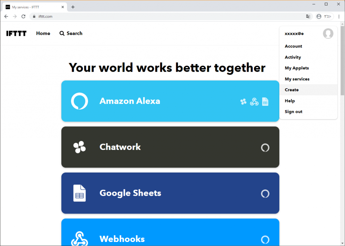This screenshot has height=246, width=345.
Task: Click the 'Your world works better together' heading
Action: (x=167, y=67)
